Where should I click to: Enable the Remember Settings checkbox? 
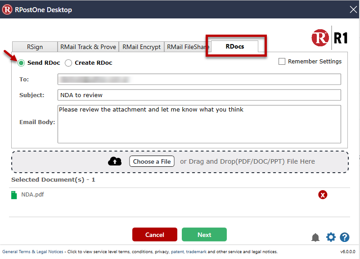(x=282, y=61)
